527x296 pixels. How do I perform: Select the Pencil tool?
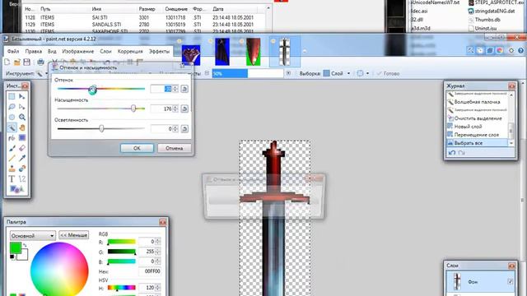[12, 158]
